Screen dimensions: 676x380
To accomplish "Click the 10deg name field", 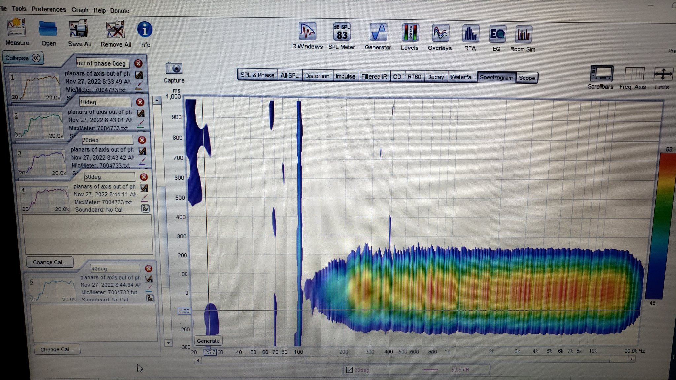I will click(105, 102).
